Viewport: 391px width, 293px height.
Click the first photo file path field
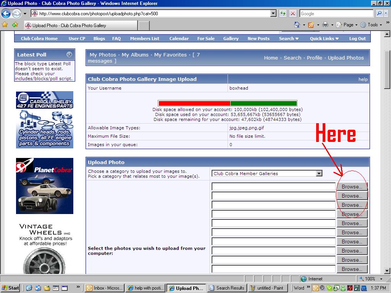pyautogui.click(x=273, y=187)
